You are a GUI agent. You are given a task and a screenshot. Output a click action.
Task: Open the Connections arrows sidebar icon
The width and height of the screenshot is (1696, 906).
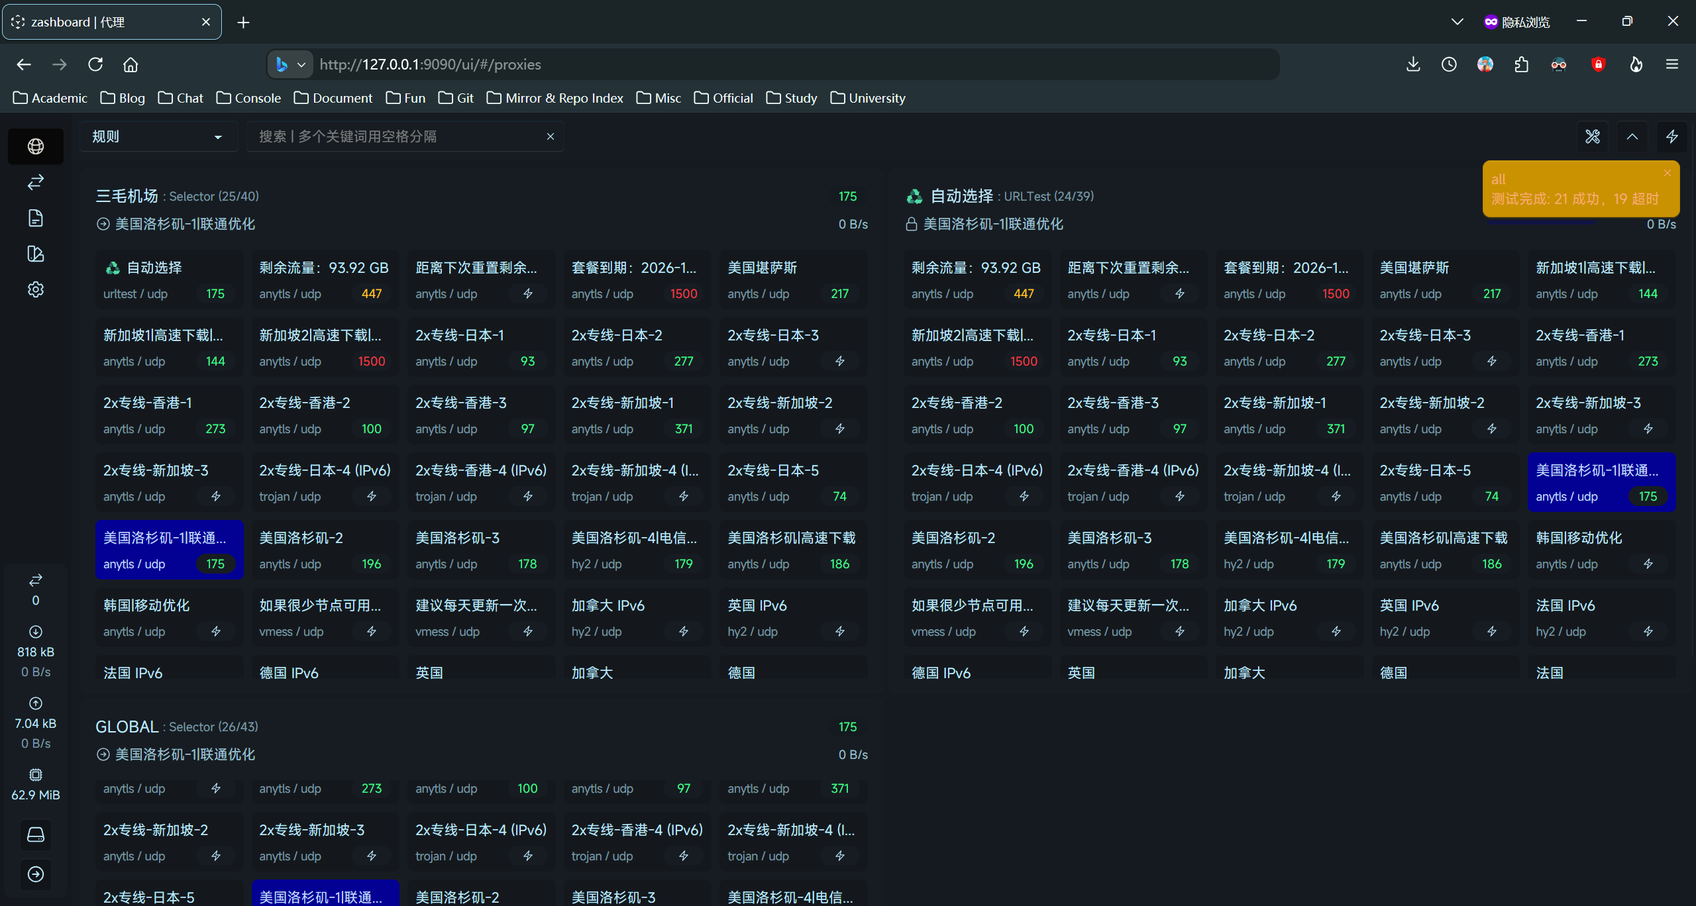36,182
